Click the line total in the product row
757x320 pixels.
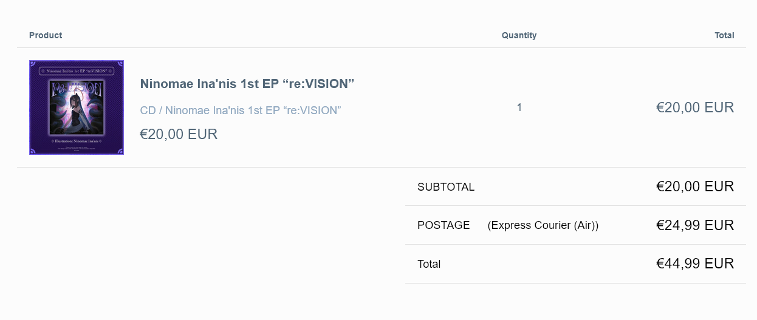point(695,107)
